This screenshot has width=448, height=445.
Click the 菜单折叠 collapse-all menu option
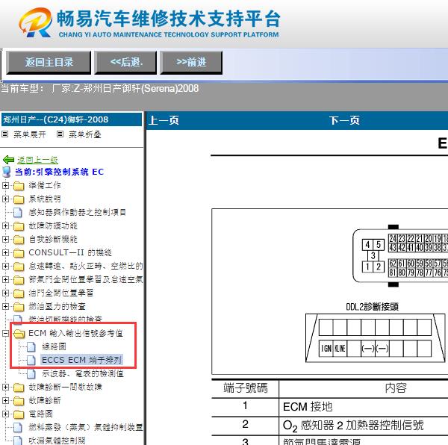pos(85,134)
